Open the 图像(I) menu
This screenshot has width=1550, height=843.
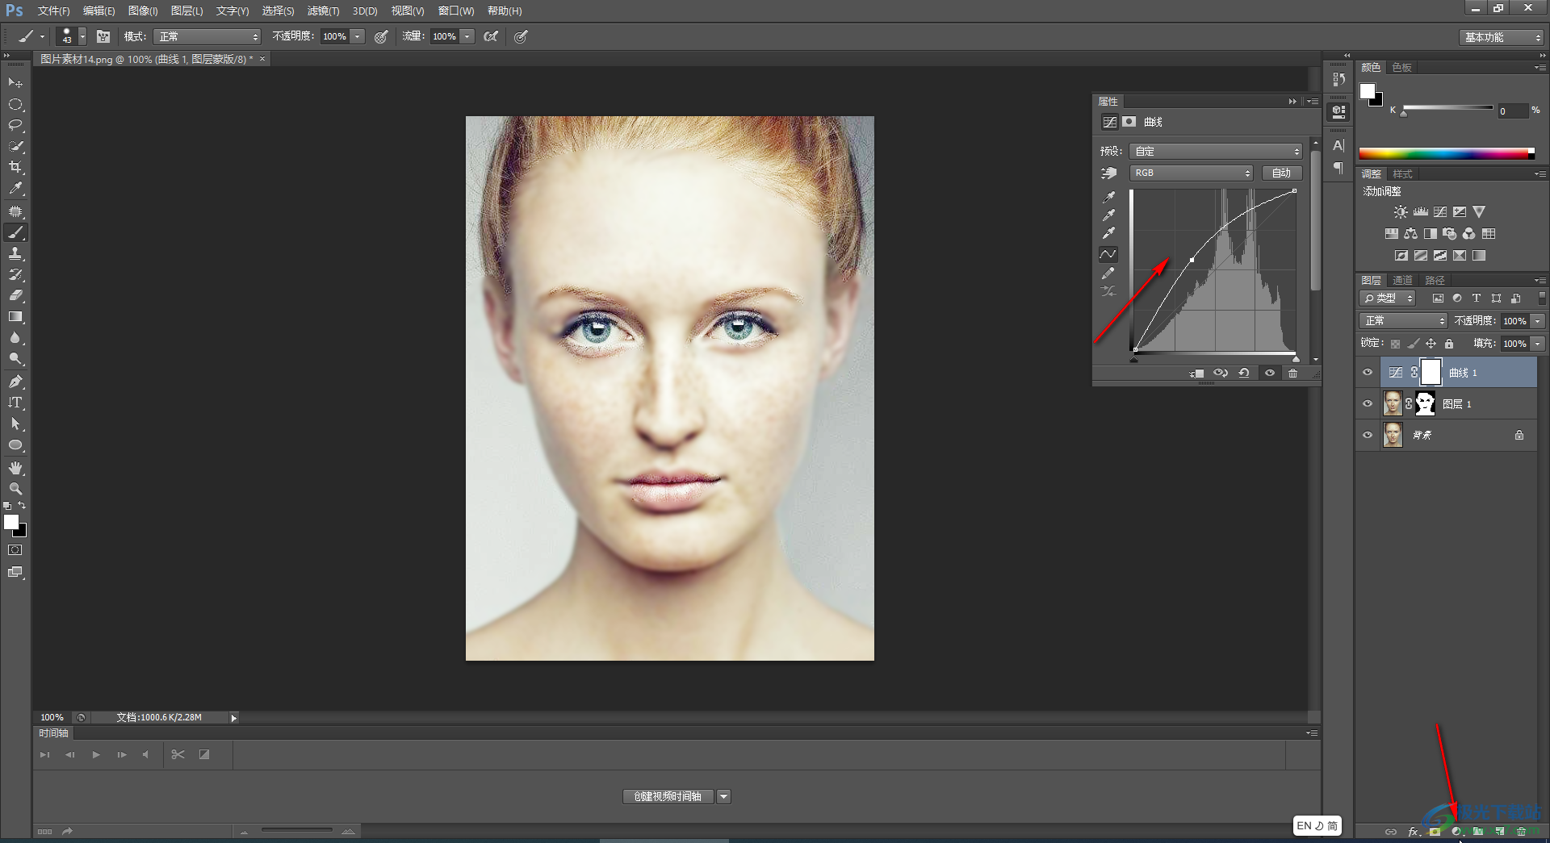(x=143, y=10)
